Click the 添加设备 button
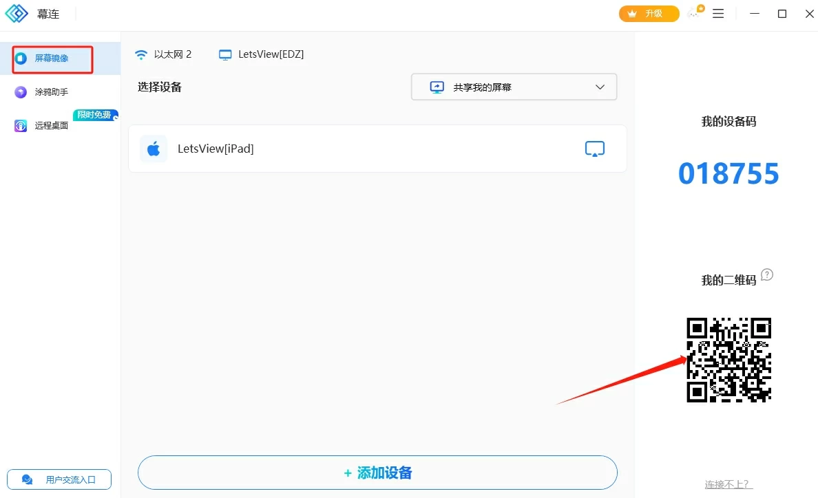Viewport: 818px width, 498px height. tap(377, 473)
